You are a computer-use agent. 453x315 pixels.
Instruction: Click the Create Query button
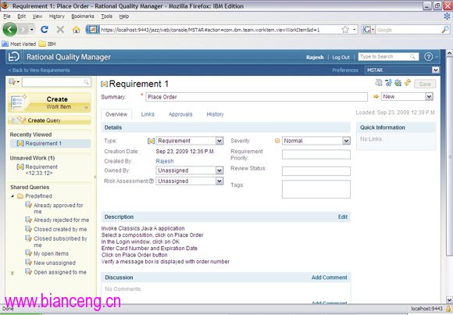click(x=49, y=120)
